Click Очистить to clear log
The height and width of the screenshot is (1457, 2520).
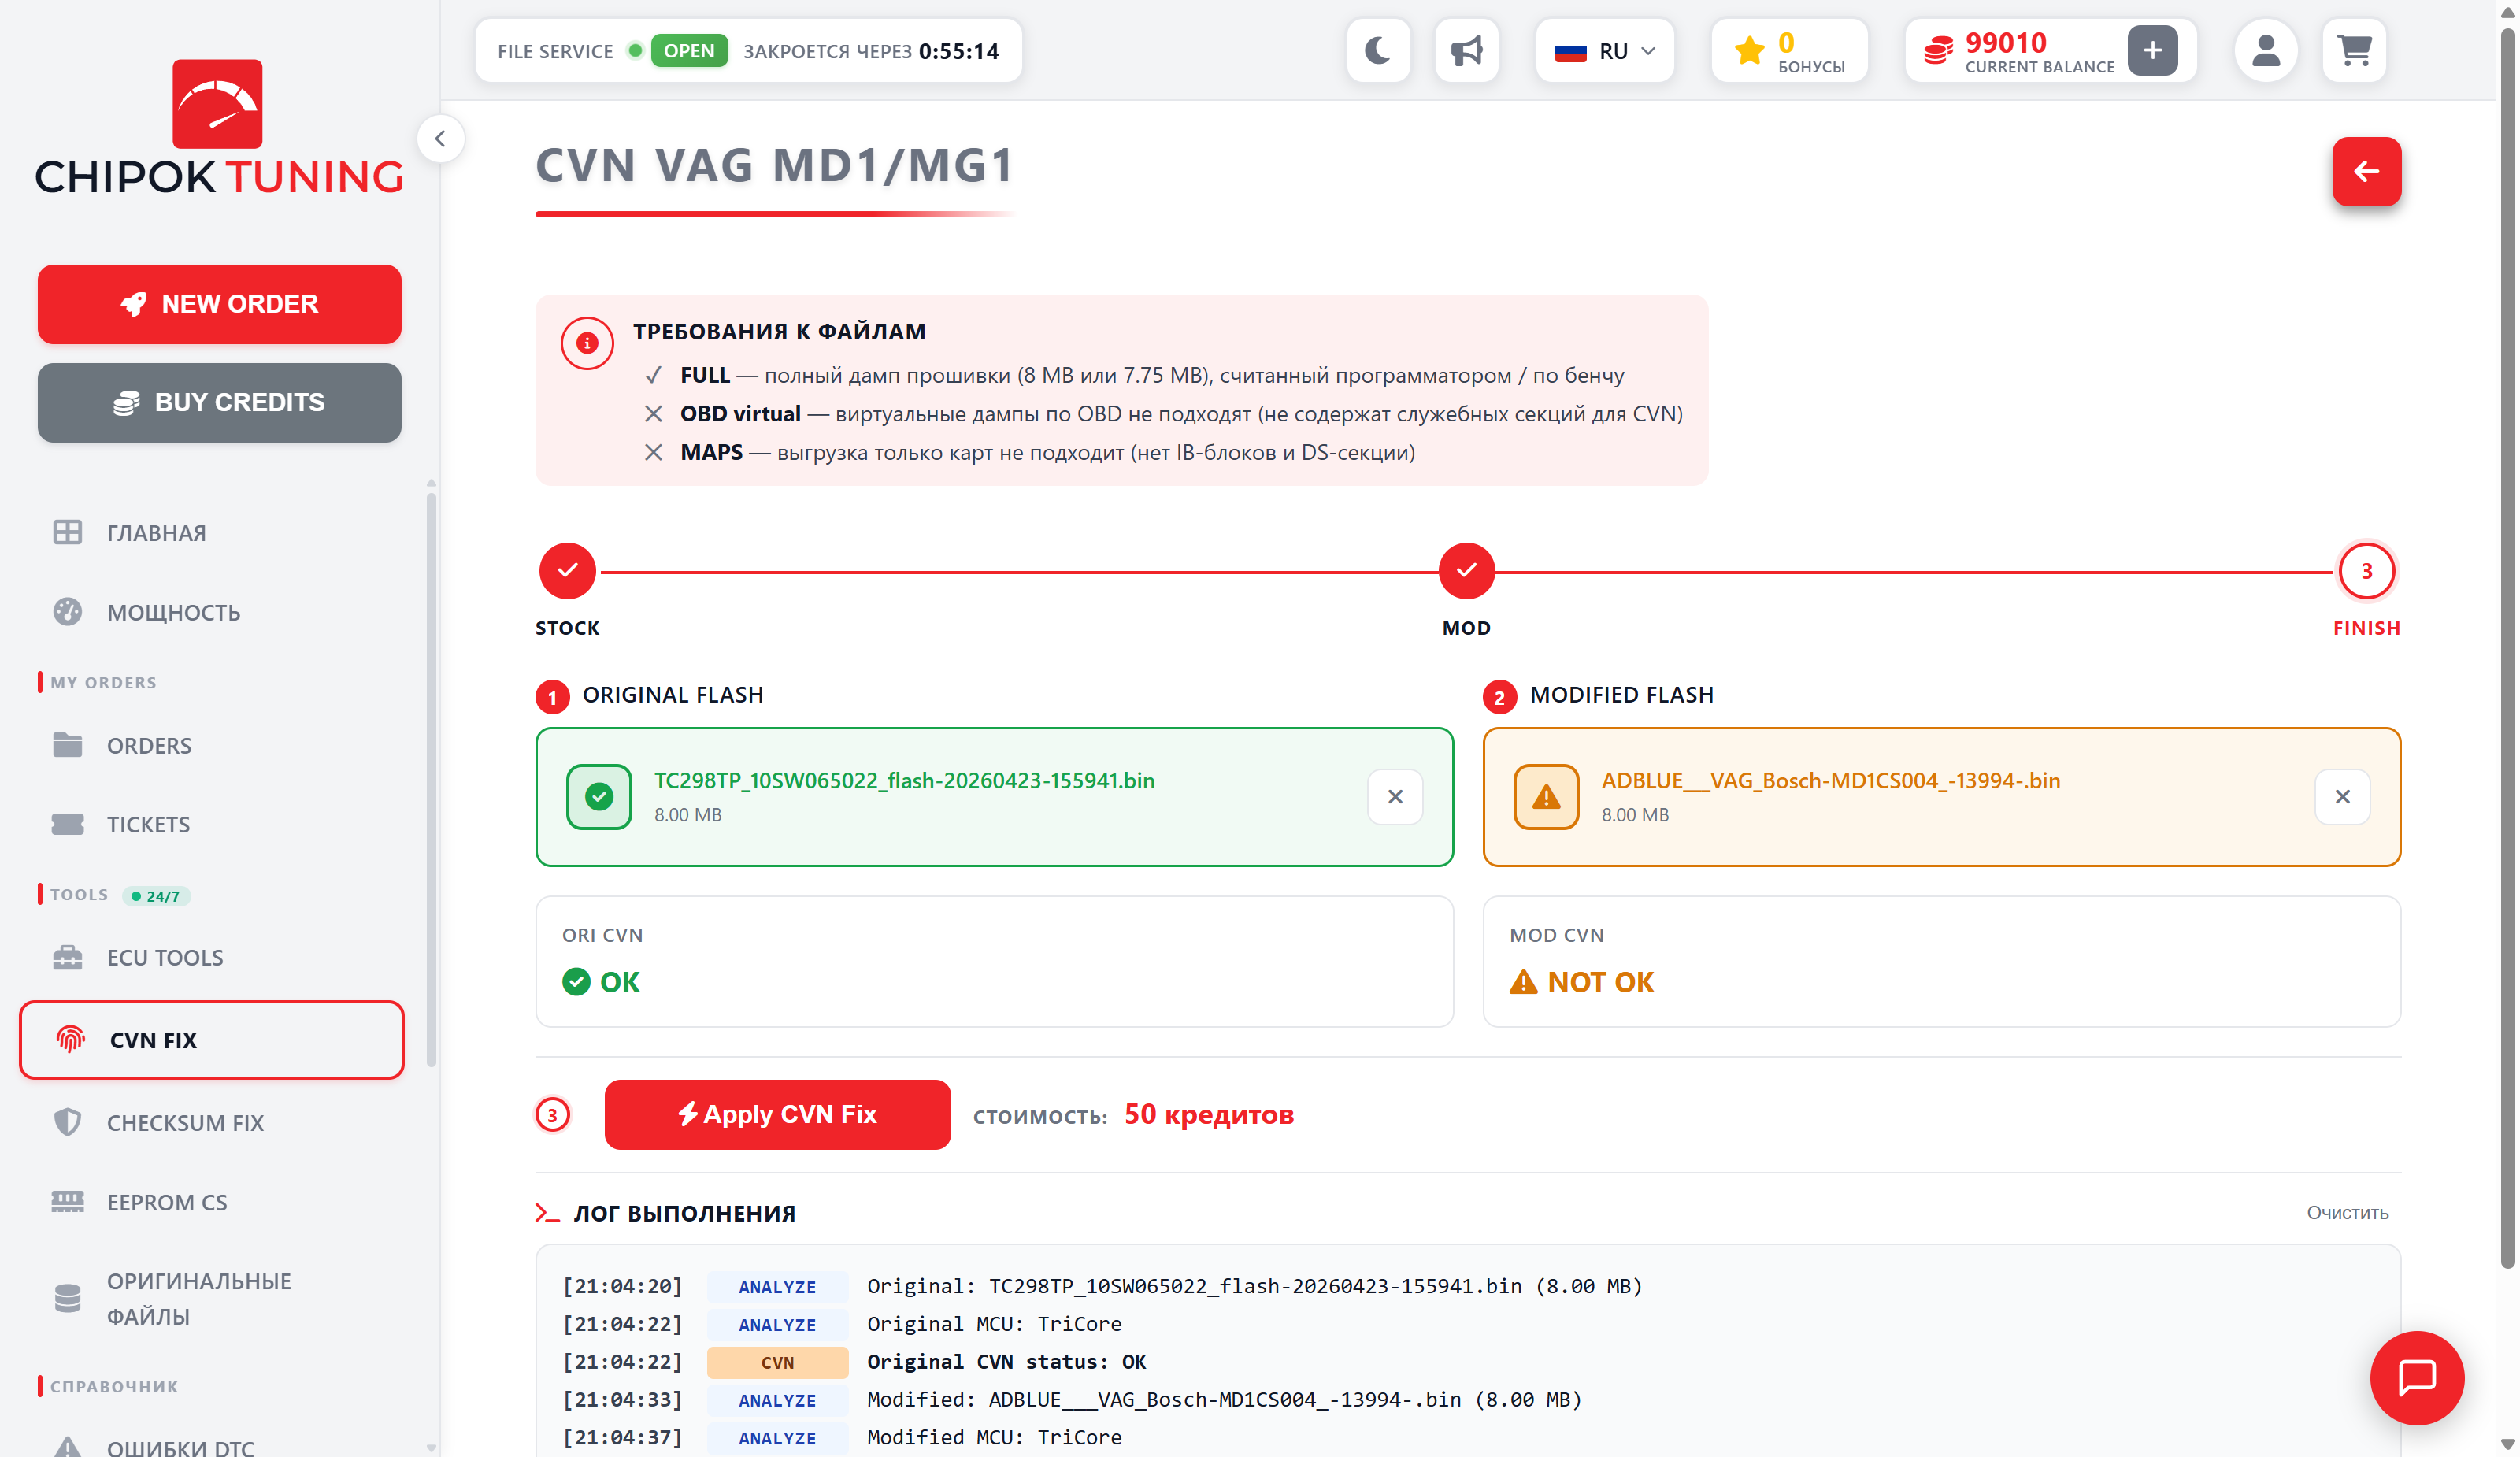(2347, 1213)
